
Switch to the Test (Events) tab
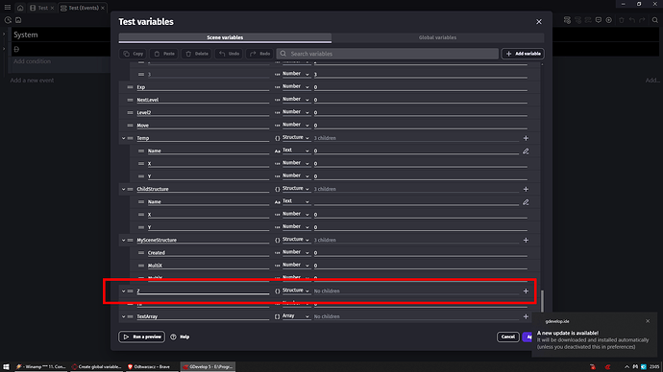tap(83, 8)
